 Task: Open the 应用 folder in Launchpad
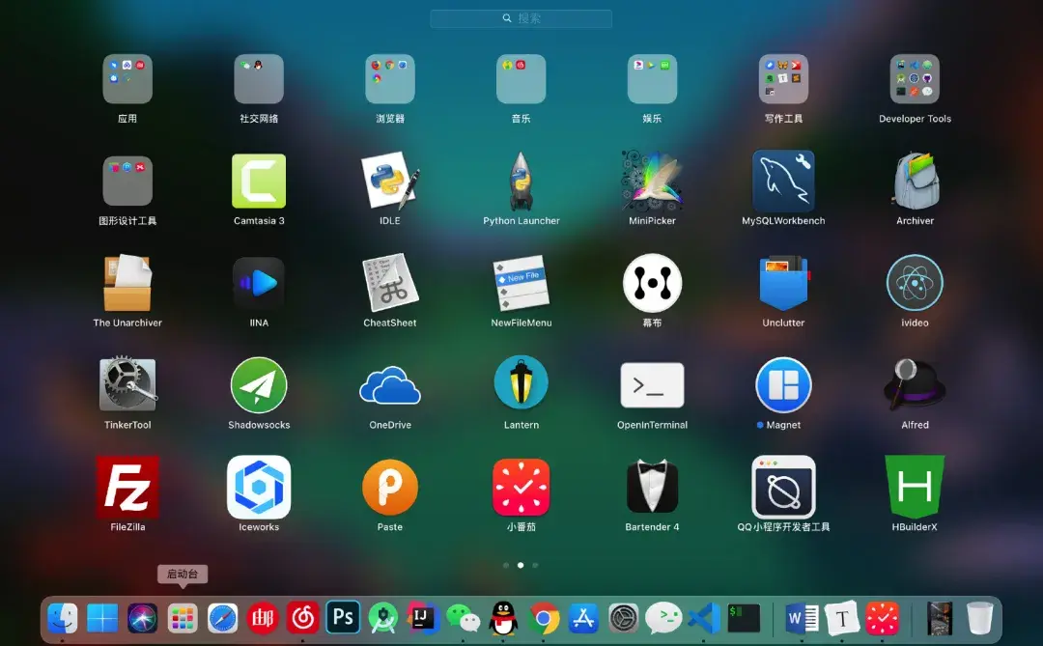click(127, 79)
